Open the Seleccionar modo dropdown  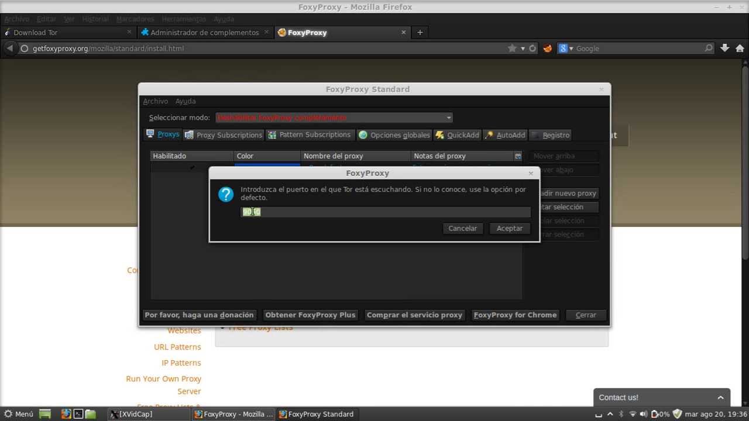pyautogui.click(x=334, y=118)
